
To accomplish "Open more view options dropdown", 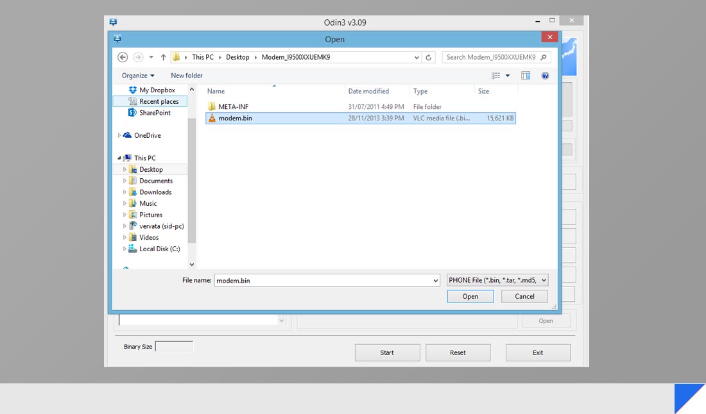I will (508, 76).
